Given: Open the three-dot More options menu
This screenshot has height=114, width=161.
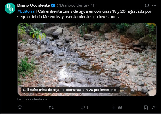Looking at the screenshot, I should click(154, 5).
